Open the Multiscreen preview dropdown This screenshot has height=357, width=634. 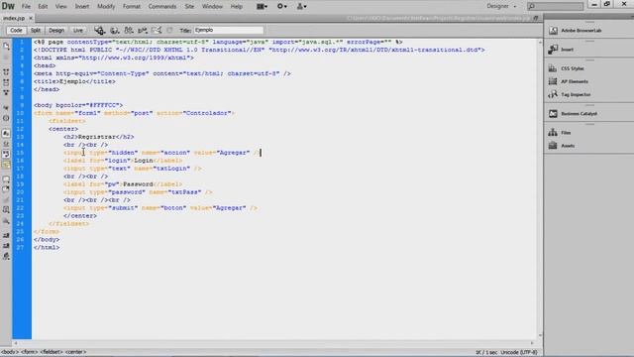point(99,31)
